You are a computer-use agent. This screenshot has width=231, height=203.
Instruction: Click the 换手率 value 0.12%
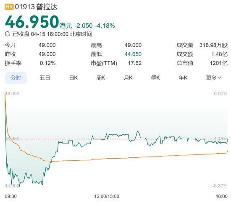point(48,63)
